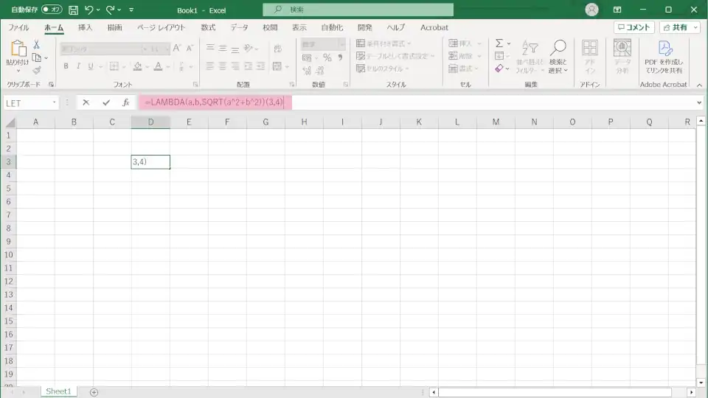
Task: Open Insert Function with the fx icon
Action: point(126,102)
